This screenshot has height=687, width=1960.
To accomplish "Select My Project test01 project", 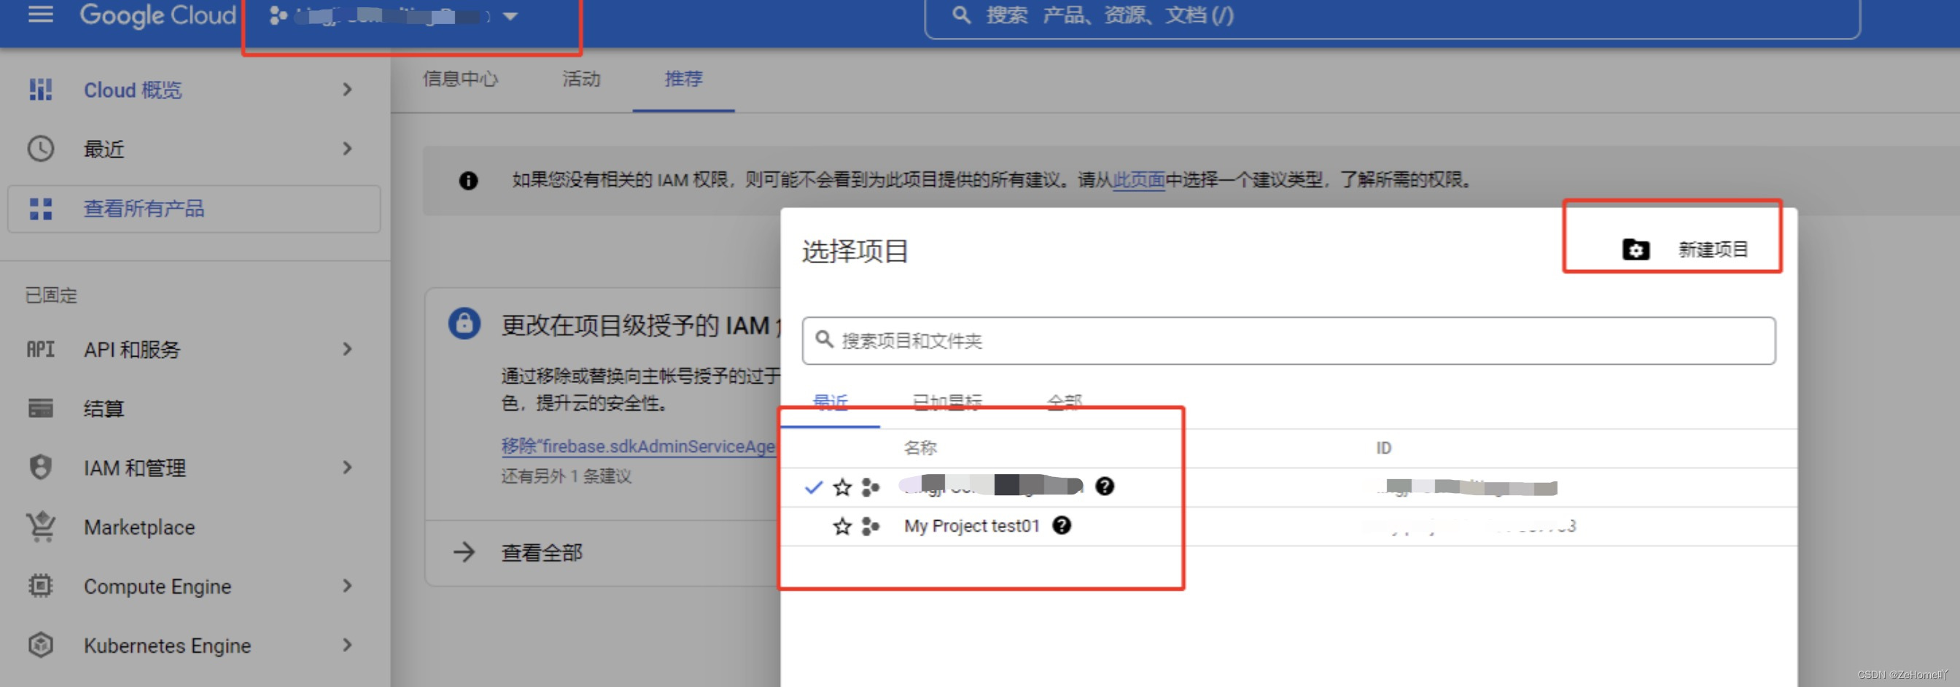I will click(972, 527).
